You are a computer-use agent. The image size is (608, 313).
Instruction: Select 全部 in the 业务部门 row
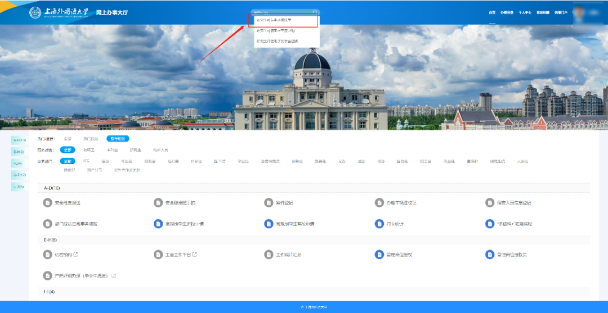[x=68, y=161]
